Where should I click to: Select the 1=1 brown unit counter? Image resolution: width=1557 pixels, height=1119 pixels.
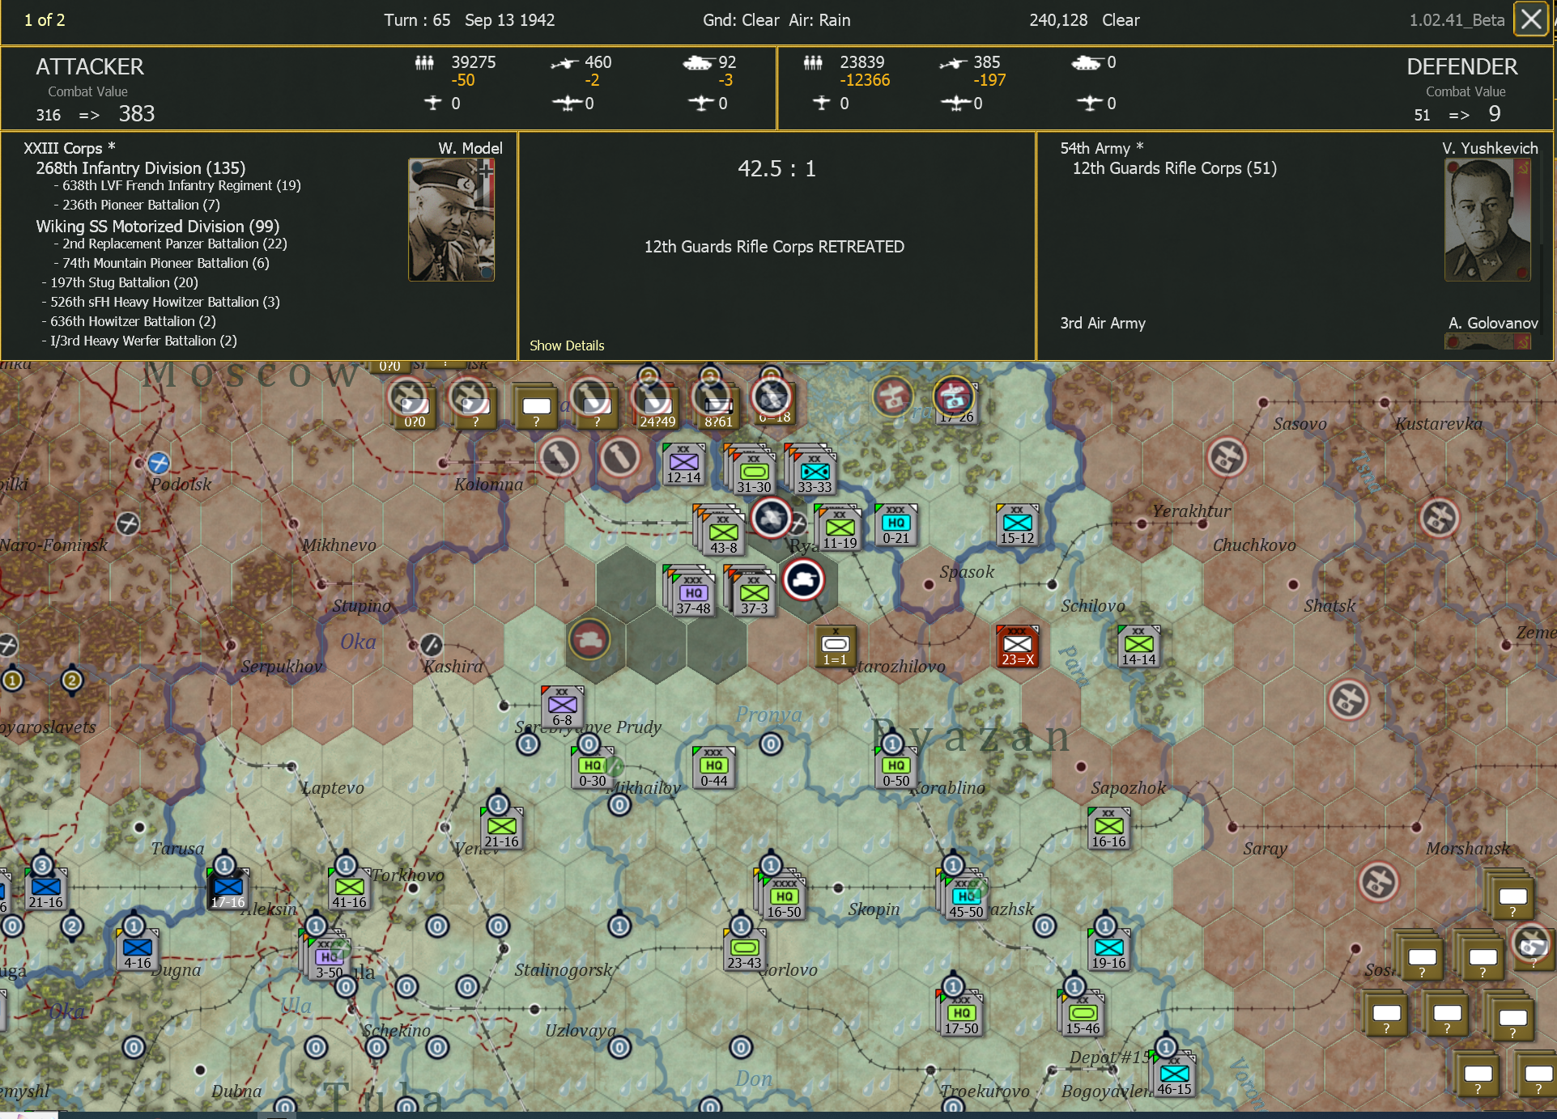point(835,647)
